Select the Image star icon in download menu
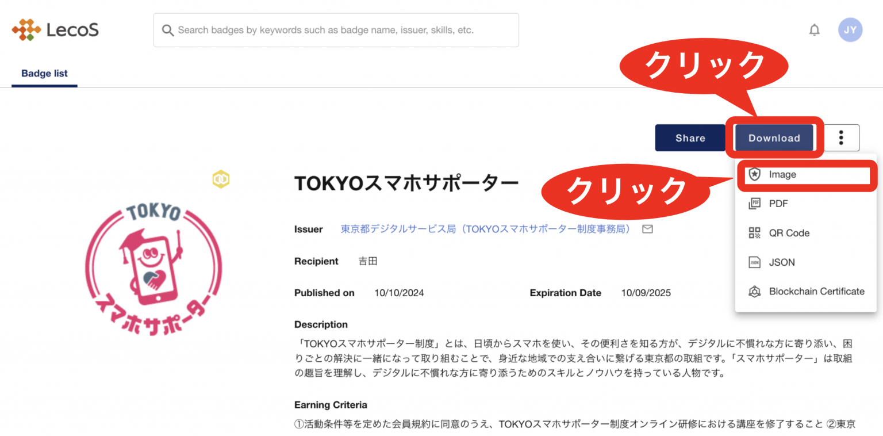The image size is (883, 436). [754, 174]
